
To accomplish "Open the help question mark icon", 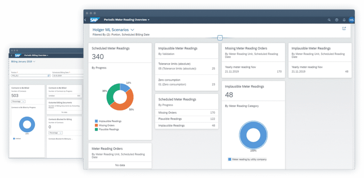I will 337,20.
